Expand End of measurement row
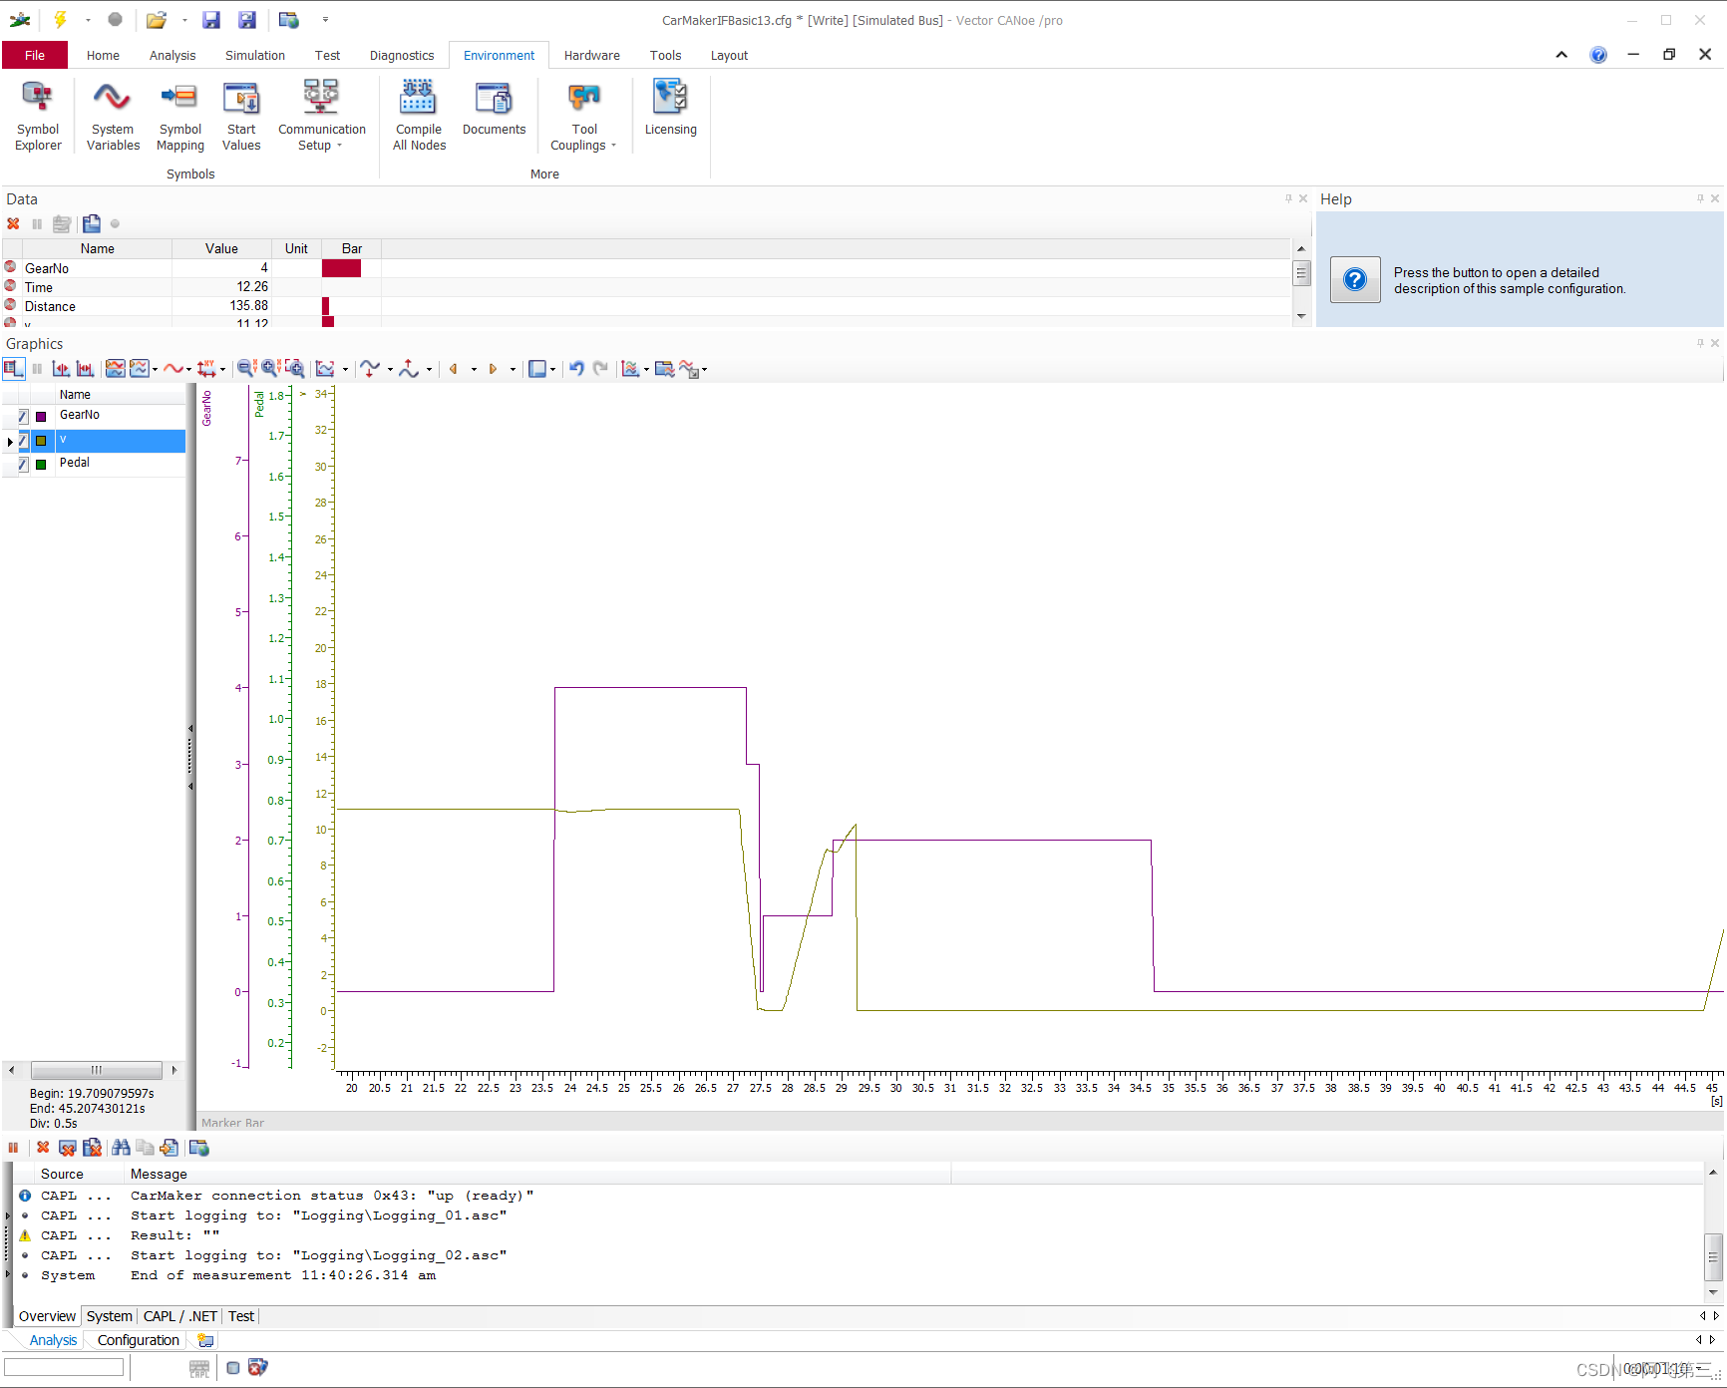This screenshot has height=1388, width=1727. coord(8,1275)
